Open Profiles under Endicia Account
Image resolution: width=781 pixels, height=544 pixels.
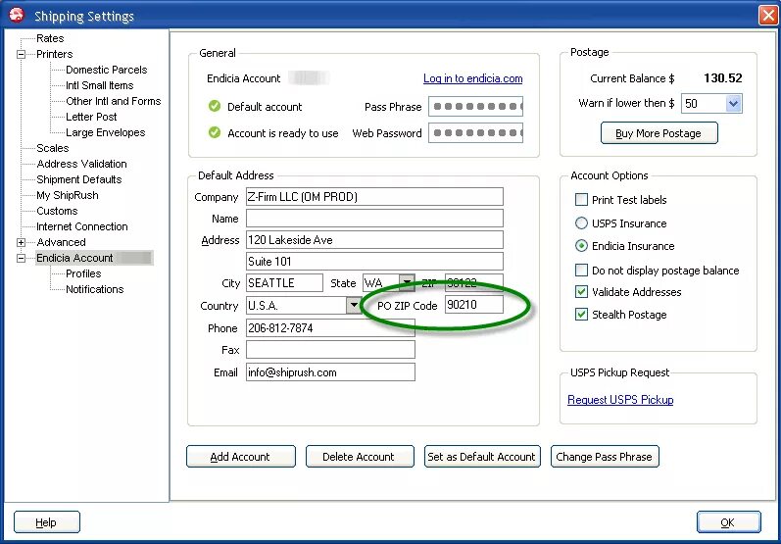coord(83,273)
